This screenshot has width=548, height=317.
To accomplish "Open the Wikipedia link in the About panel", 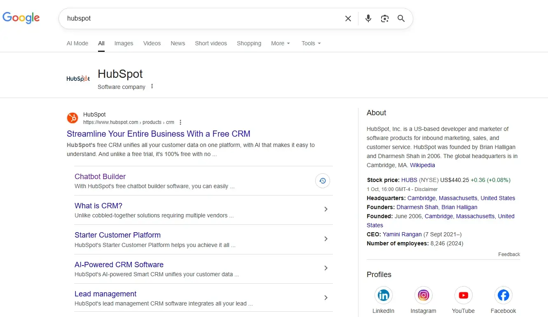I will [422, 165].
